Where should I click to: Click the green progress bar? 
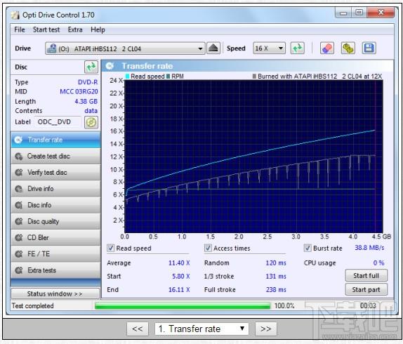pos(183,305)
